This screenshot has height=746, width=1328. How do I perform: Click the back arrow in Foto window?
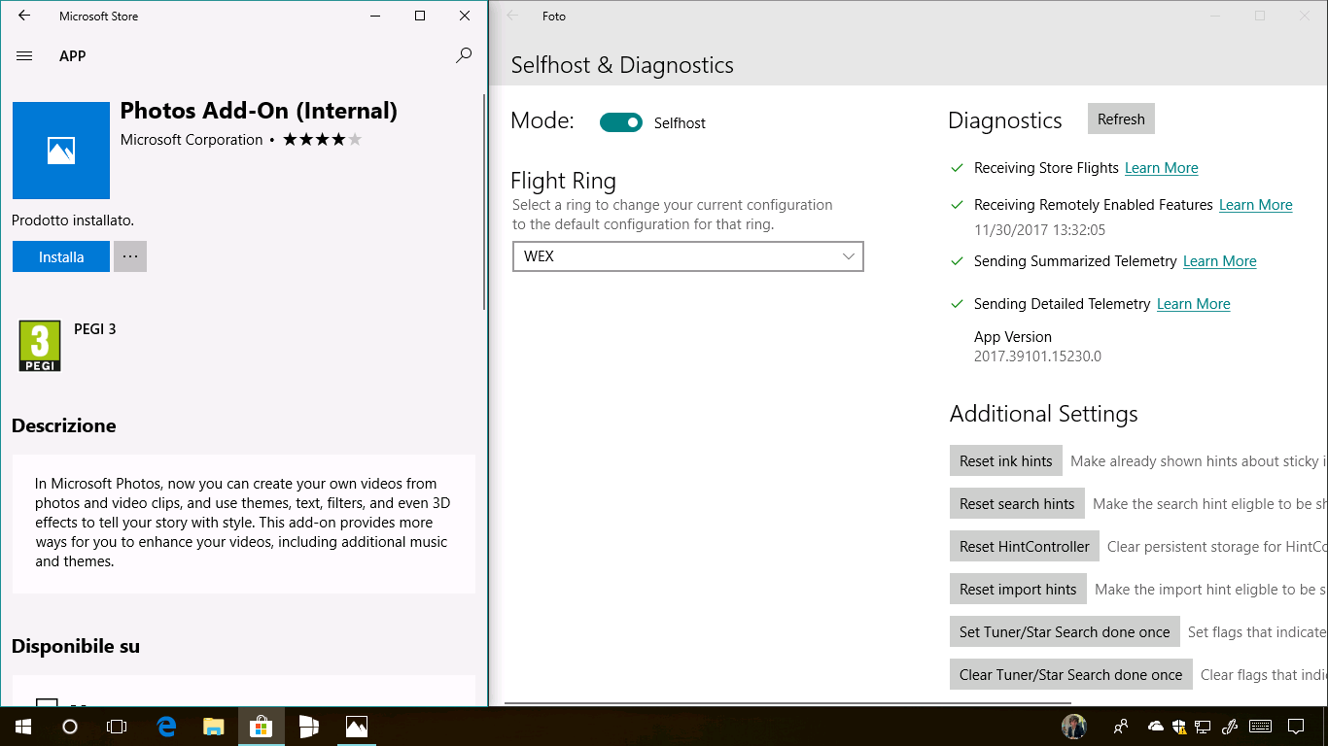[512, 16]
